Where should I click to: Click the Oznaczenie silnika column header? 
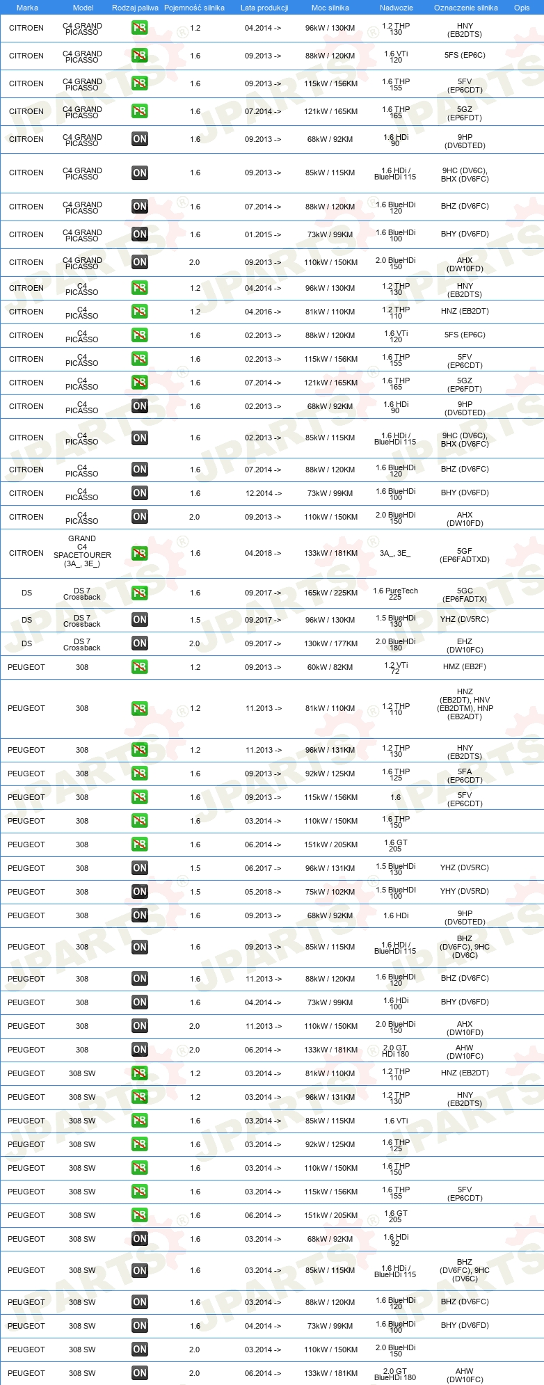click(x=466, y=8)
